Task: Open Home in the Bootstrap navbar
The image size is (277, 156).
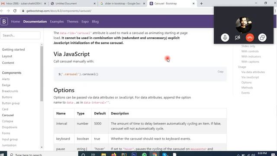Action: (x=16, y=22)
